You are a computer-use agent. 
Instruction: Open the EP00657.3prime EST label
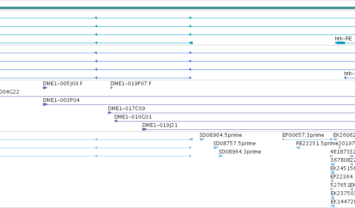[x=303, y=135]
